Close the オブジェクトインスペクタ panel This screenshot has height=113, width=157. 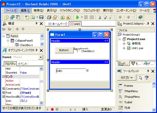point(41,50)
